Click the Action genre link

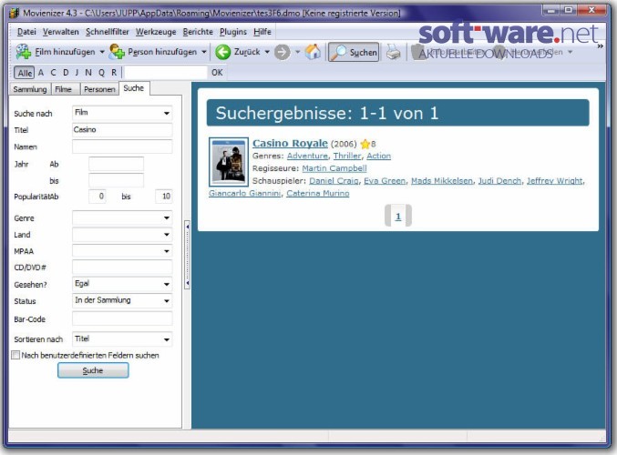tap(378, 156)
